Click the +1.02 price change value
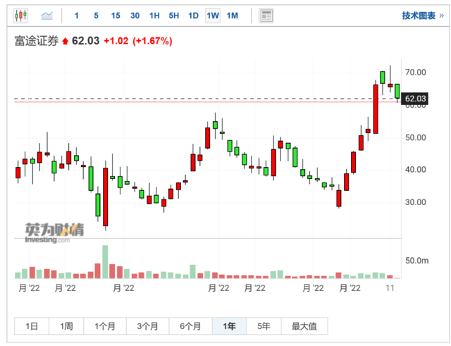This screenshot has width=451, height=346. (x=116, y=41)
